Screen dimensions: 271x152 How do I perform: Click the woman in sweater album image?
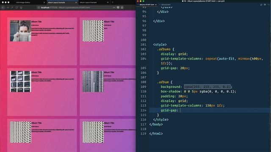point(21,31)
